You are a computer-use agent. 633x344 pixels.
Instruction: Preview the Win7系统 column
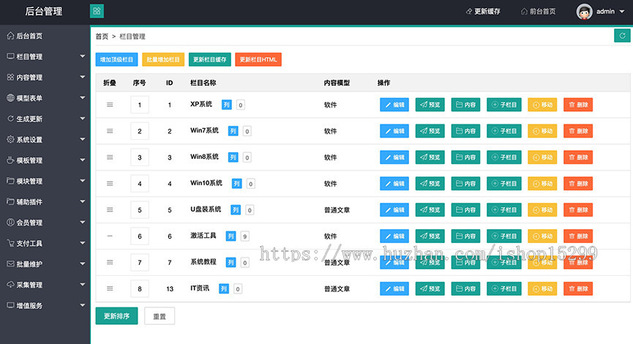click(x=430, y=131)
